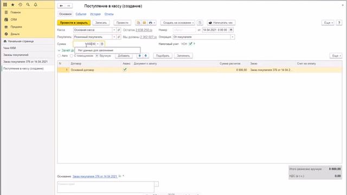The height and width of the screenshot is (195, 347).
Task: Open the Основание link Заказ покупателя 376
Action: point(95,177)
